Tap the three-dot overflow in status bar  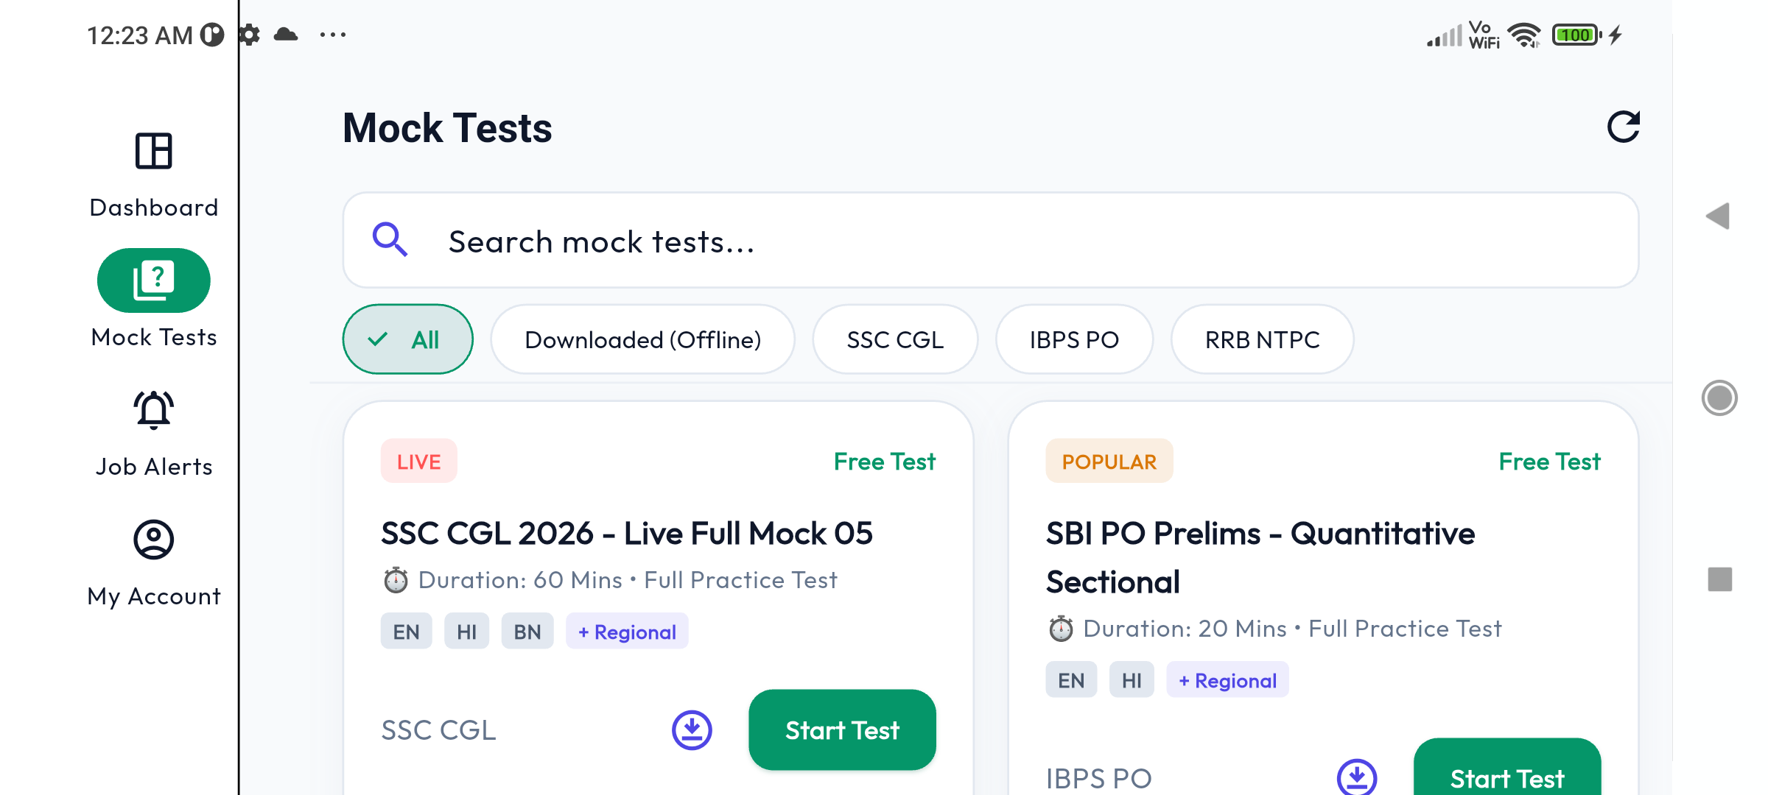tap(333, 35)
